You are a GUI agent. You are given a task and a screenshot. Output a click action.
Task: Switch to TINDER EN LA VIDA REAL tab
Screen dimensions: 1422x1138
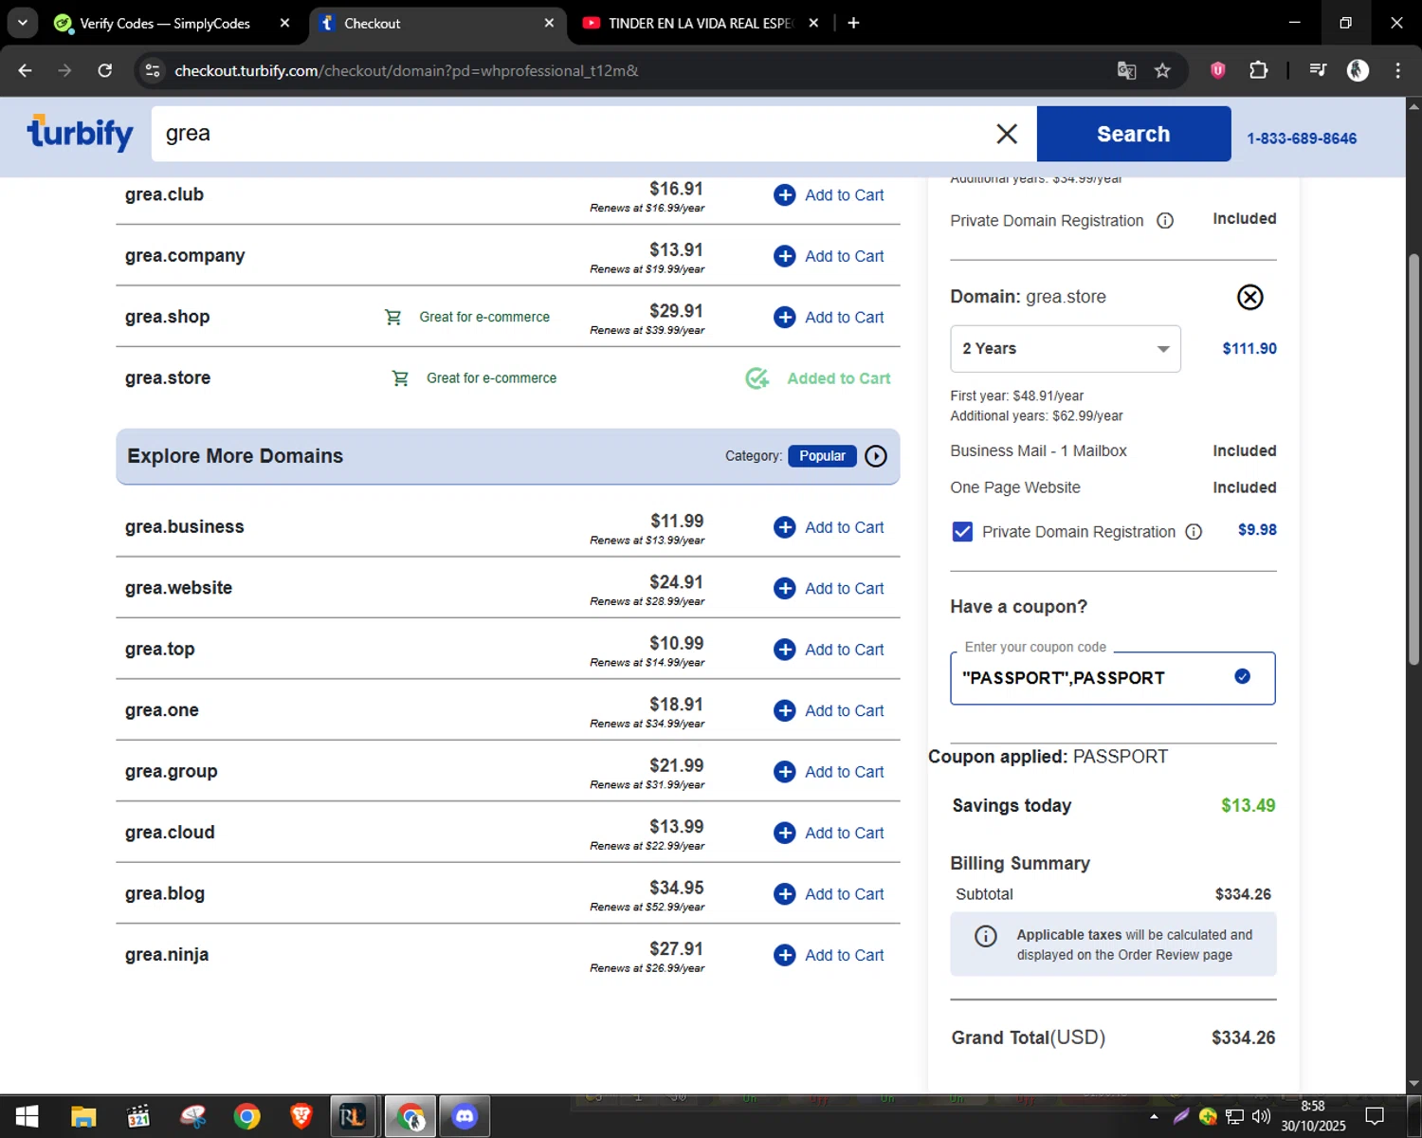(x=700, y=23)
